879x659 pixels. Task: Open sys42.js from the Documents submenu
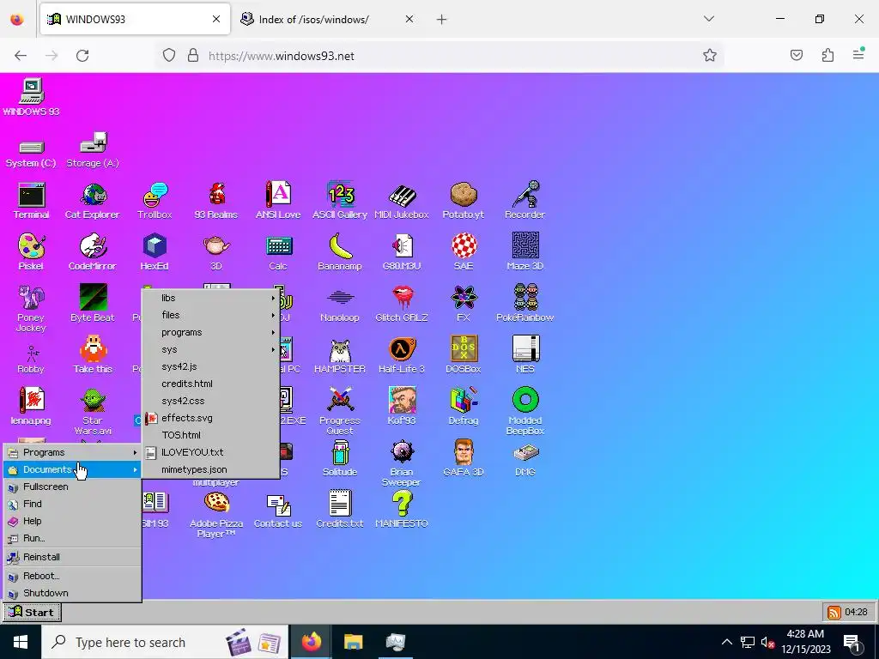coord(211,366)
